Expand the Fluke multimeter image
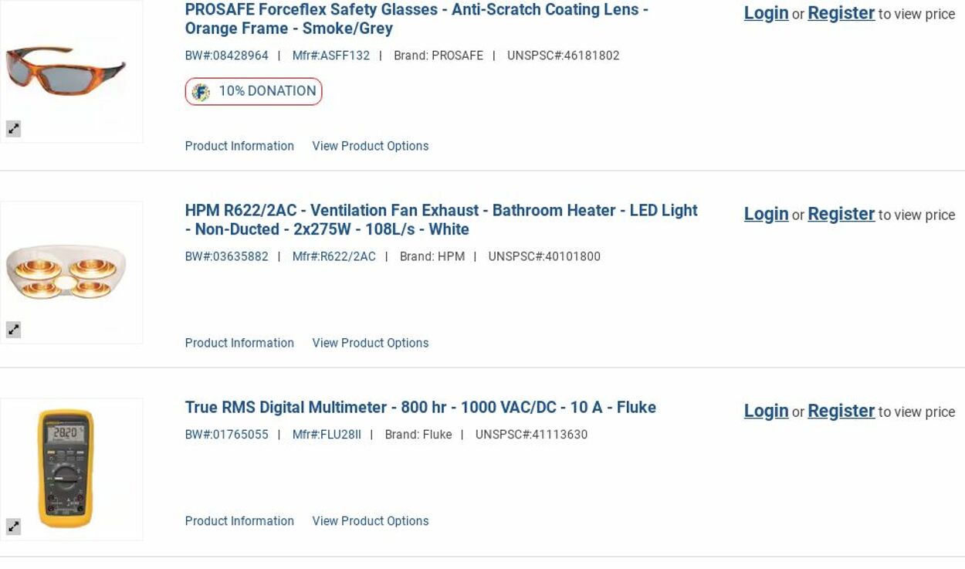Image resolution: width=965 pixels, height=569 pixels. coord(14,527)
